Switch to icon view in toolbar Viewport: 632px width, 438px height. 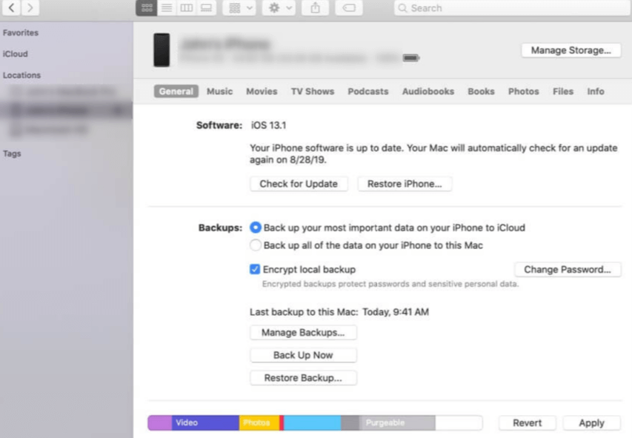tap(147, 8)
